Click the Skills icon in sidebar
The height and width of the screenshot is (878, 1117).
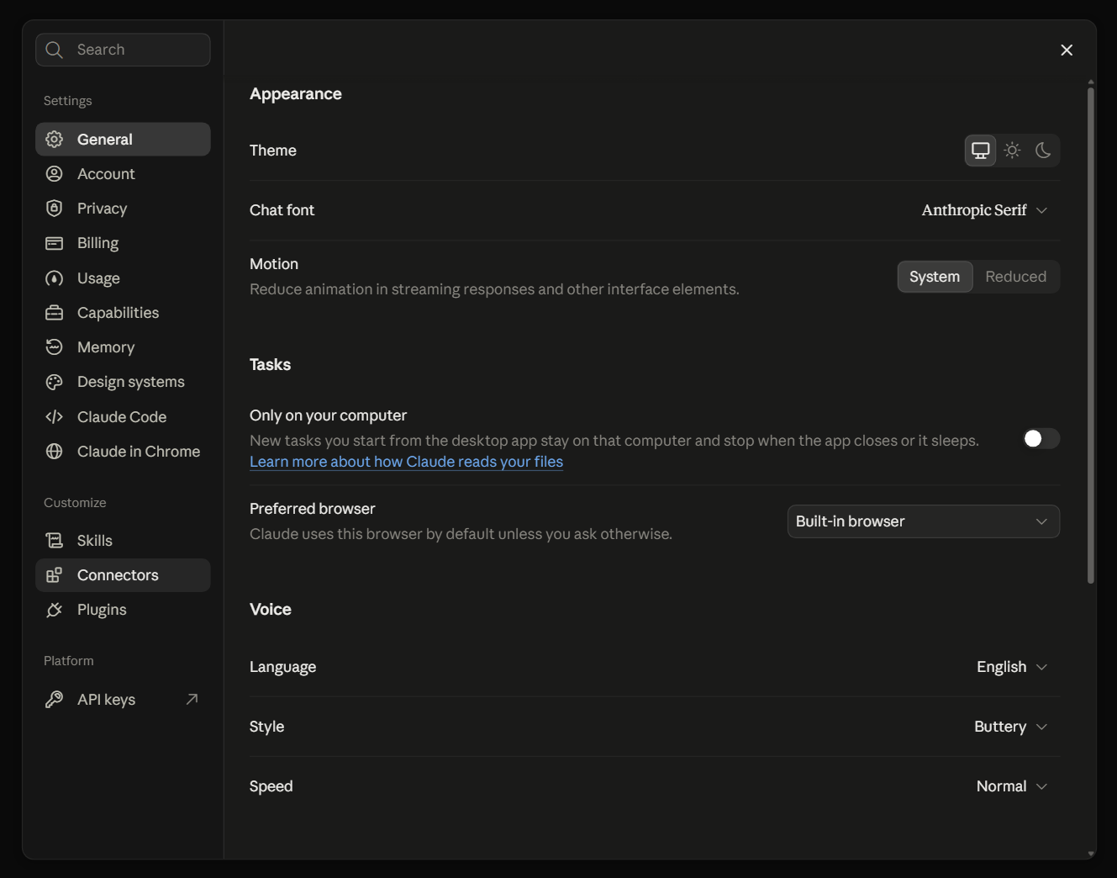click(55, 540)
